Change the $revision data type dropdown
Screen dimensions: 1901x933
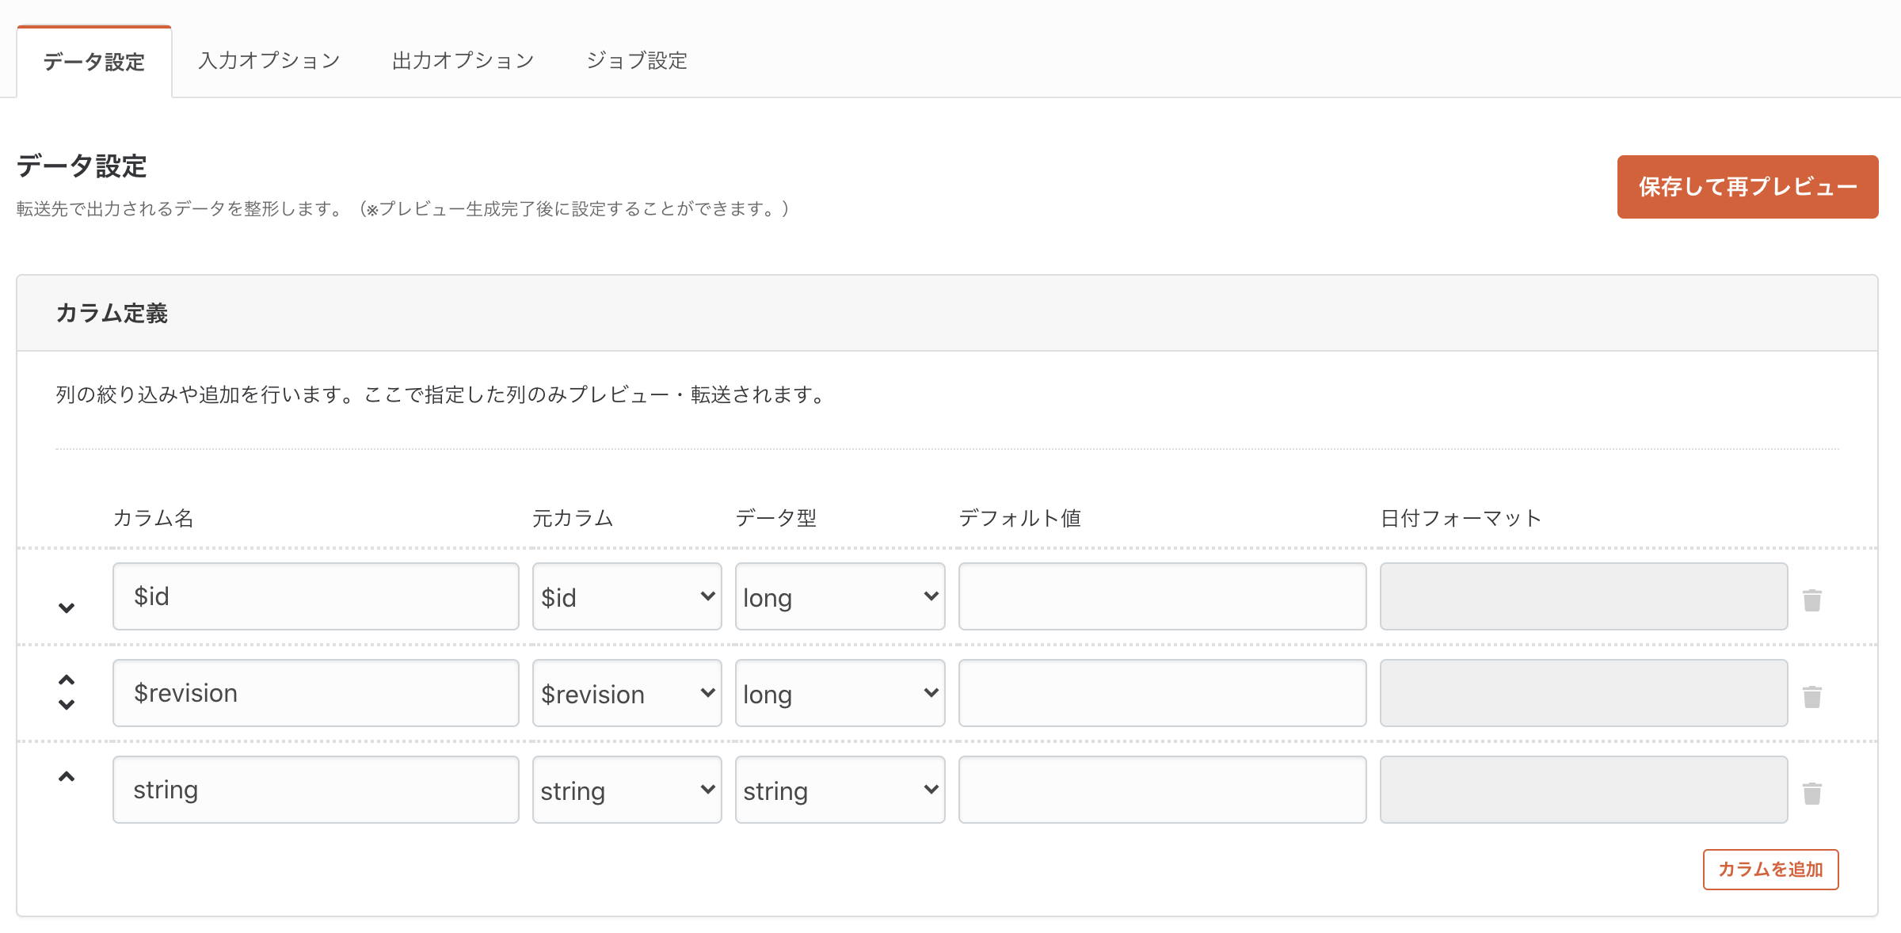[x=840, y=693]
